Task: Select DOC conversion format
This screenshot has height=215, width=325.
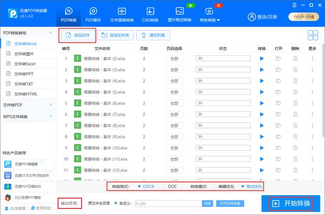Action: click(x=170, y=187)
